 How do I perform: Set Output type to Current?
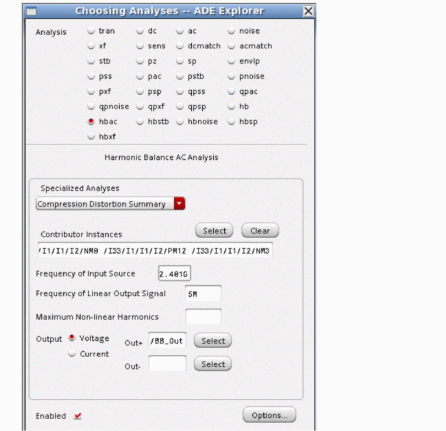point(72,354)
